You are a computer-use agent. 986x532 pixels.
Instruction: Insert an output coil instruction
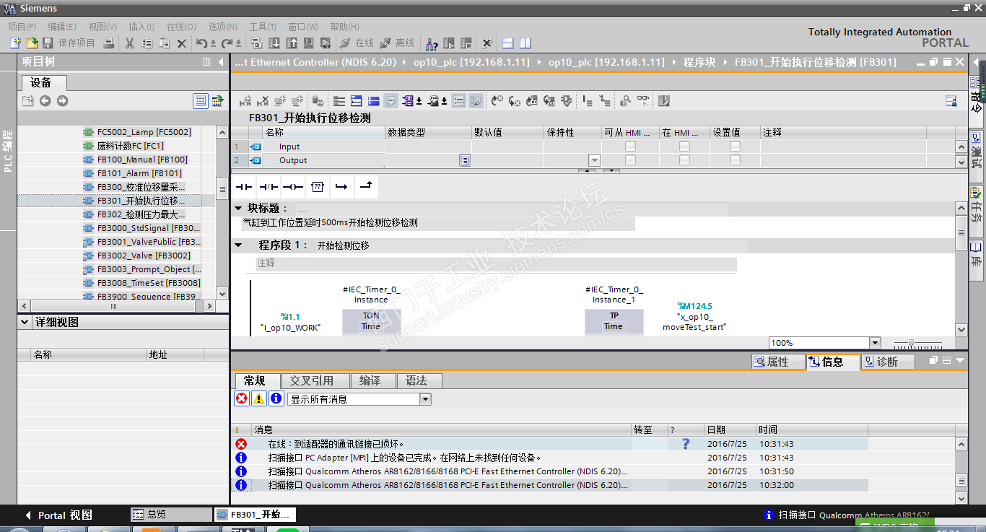(x=293, y=188)
